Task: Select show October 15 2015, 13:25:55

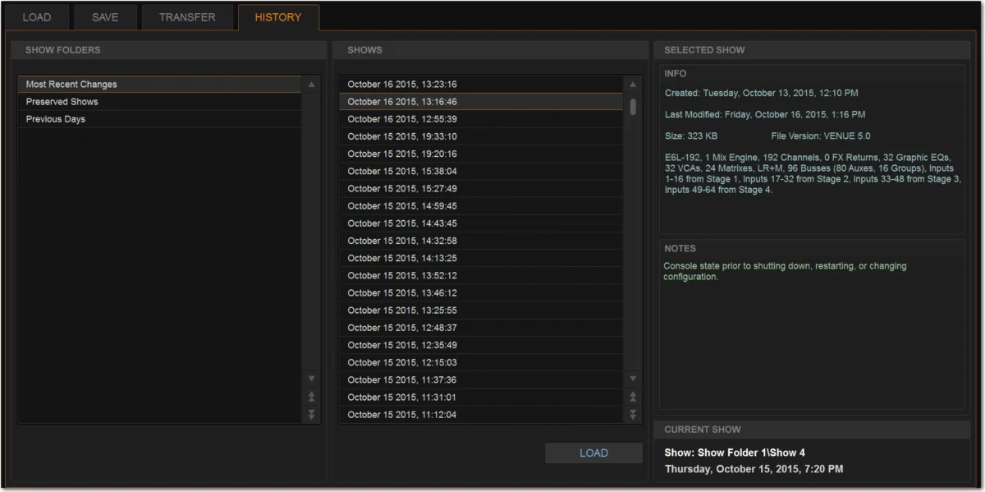Action: 481,310
